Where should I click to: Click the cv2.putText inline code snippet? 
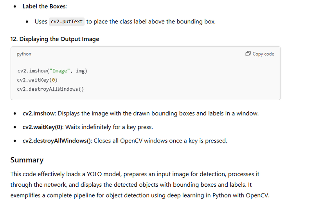67,22
